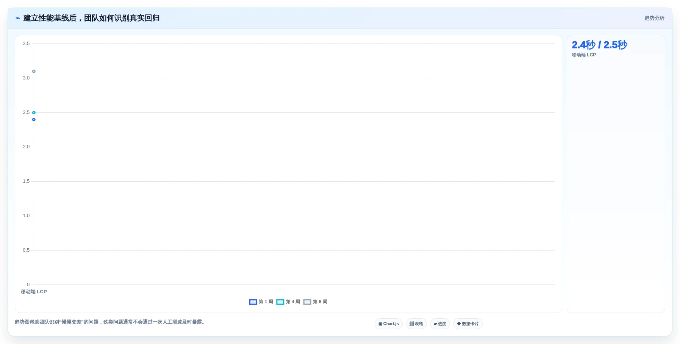Click the lightning icon beside the title
Screen dimensions: 680x344
[18, 18]
